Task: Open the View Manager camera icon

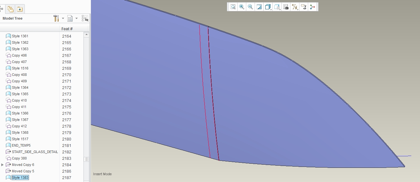Action: pos(286,7)
